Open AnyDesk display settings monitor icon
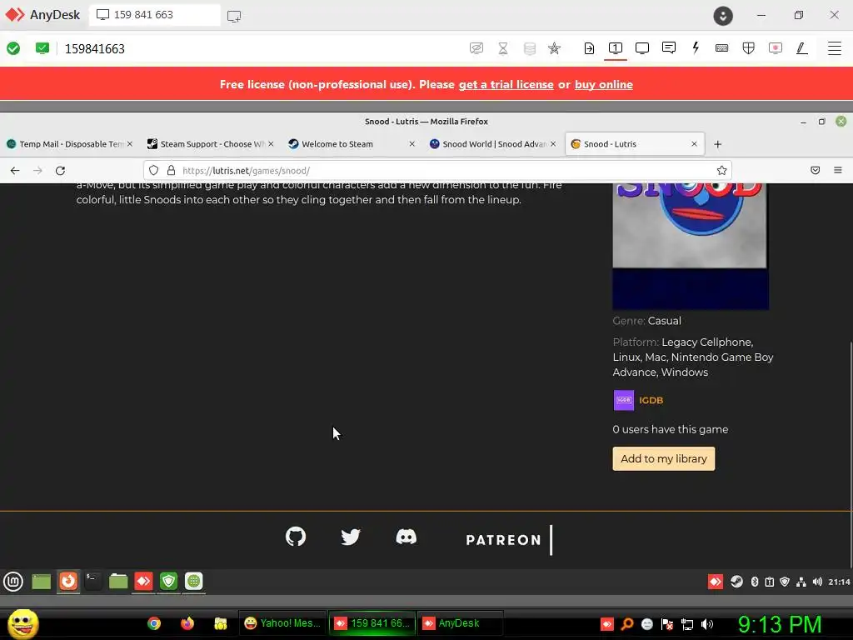 [642, 48]
